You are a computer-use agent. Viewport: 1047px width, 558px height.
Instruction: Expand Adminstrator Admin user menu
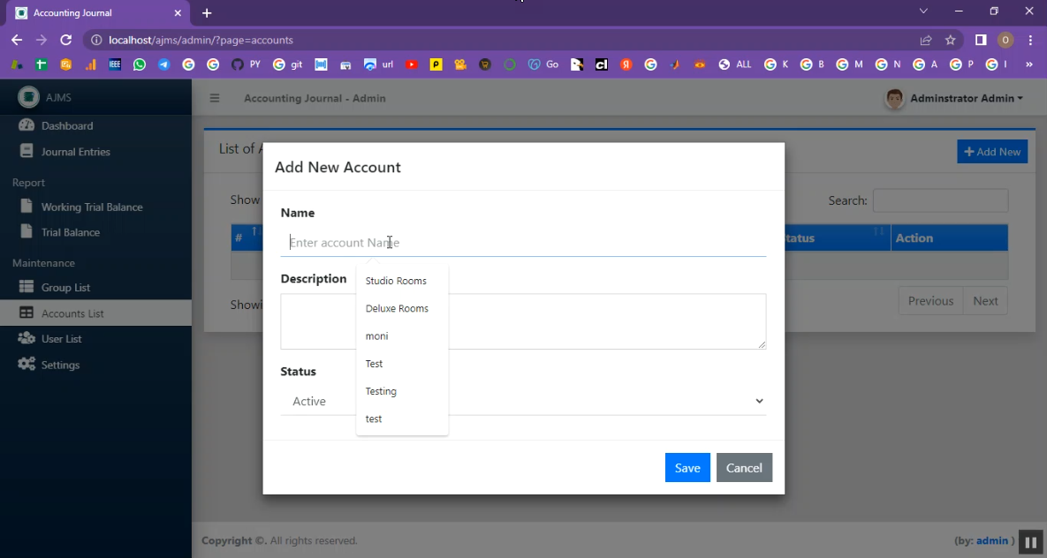coord(955,98)
